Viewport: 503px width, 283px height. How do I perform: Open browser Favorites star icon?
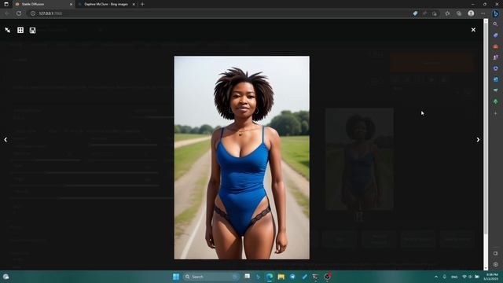point(447,13)
